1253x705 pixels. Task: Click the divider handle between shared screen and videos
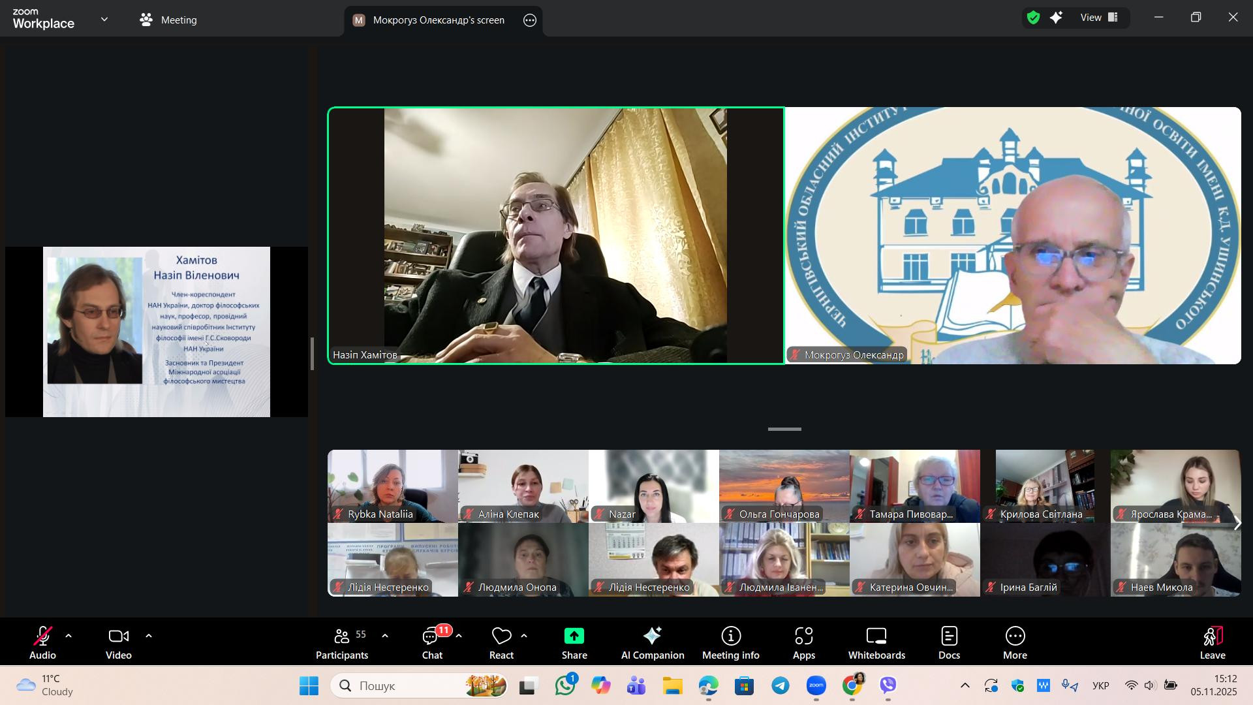click(313, 353)
